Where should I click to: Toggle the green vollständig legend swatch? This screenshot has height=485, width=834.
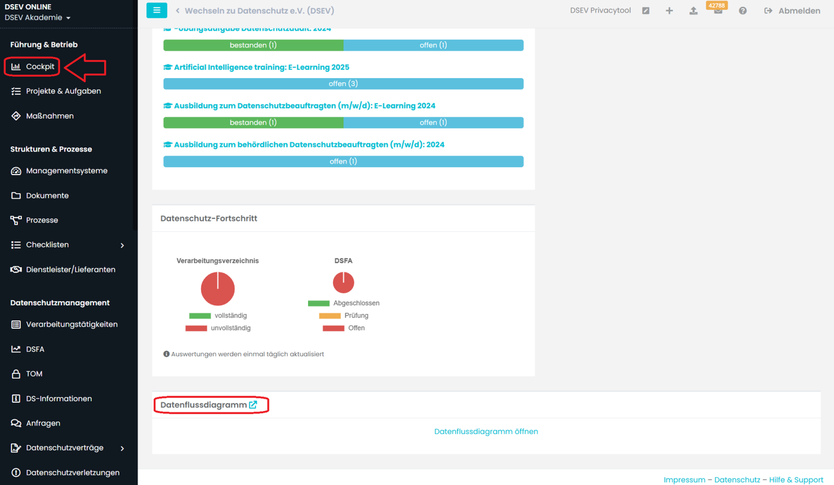(200, 316)
